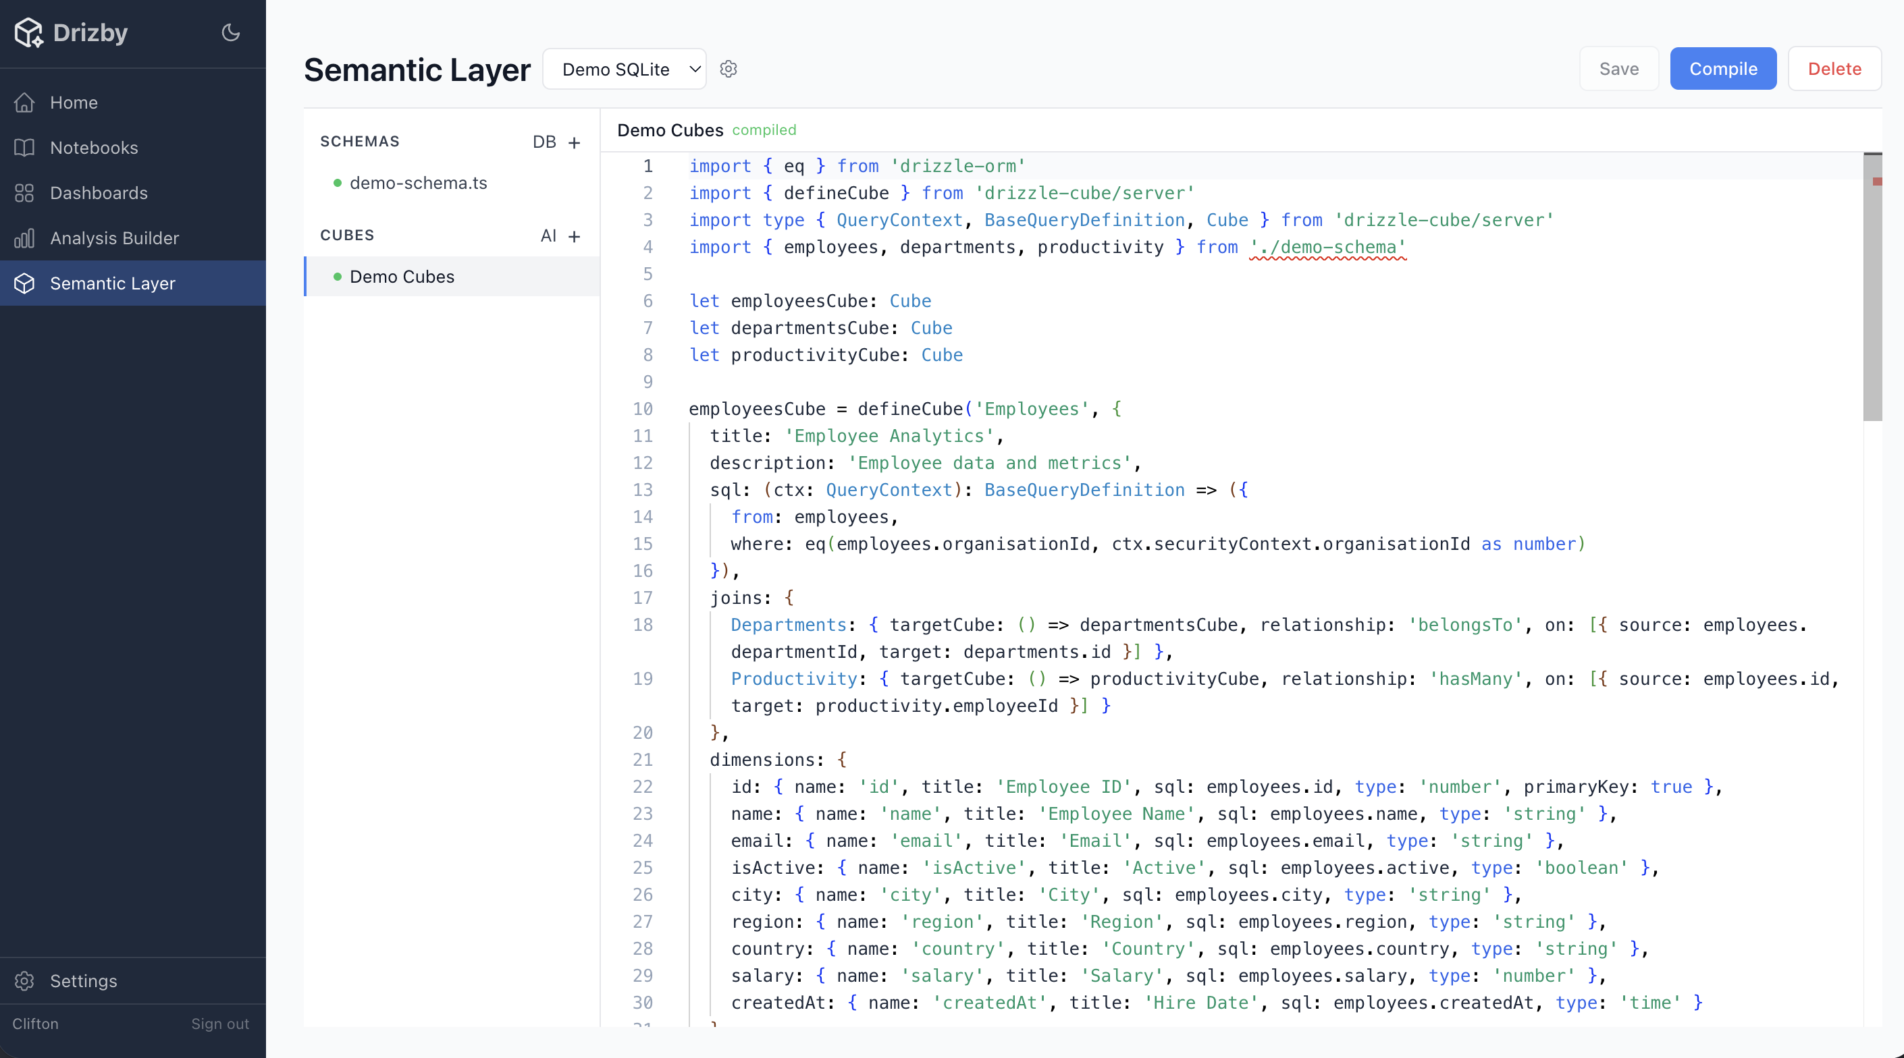Click the Compile button
The width and height of the screenshot is (1904, 1058).
(x=1723, y=68)
